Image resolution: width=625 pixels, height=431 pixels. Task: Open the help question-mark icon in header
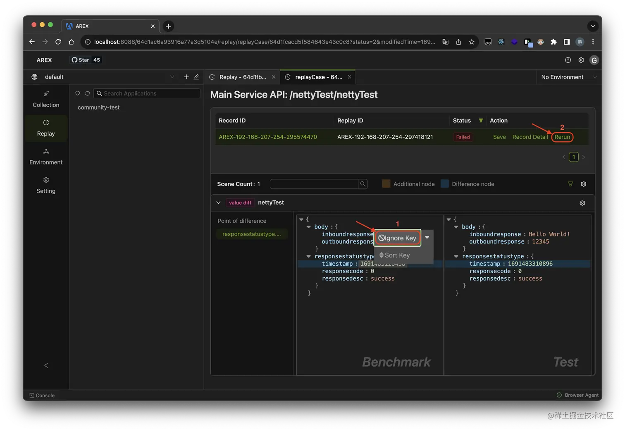[568, 60]
